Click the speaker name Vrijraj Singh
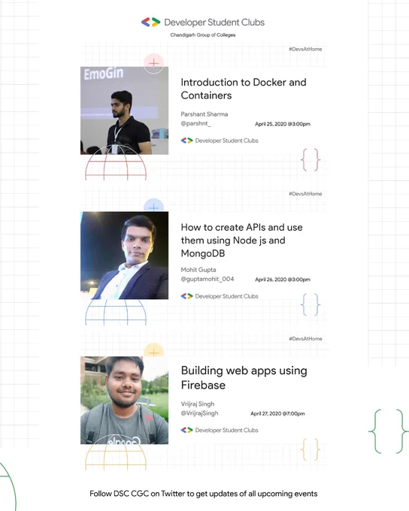This screenshot has width=409, height=511. 198,404
